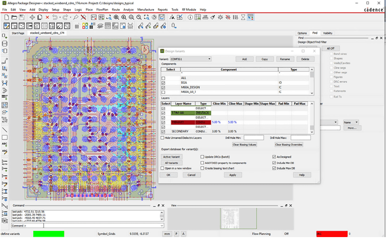Click the Unfix pin with slash icon

point(83,17)
